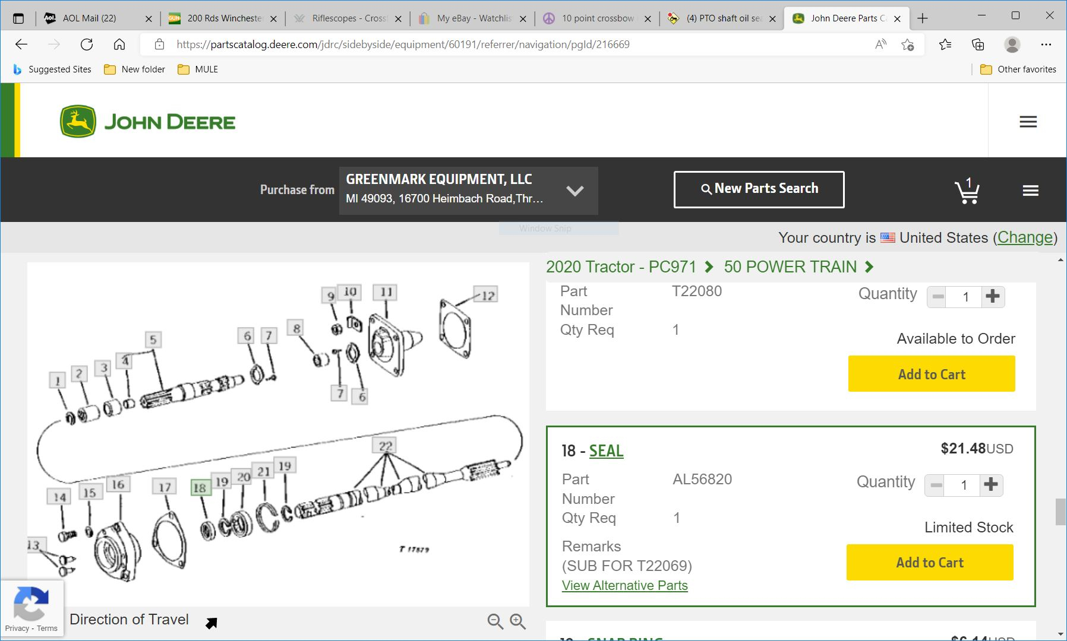Open the browser home page icon
Screen dimensions: 1067x641
119,44
